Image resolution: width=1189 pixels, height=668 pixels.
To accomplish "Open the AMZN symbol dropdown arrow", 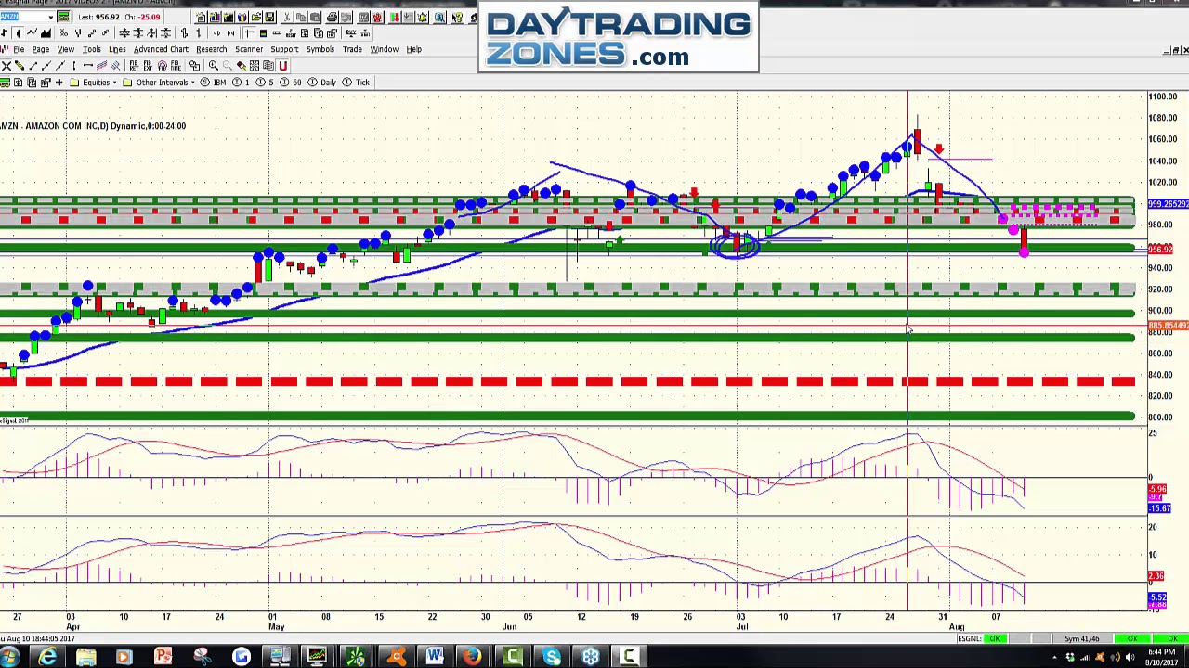I will [50, 17].
